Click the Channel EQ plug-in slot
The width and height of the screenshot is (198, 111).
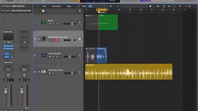click(8, 46)
